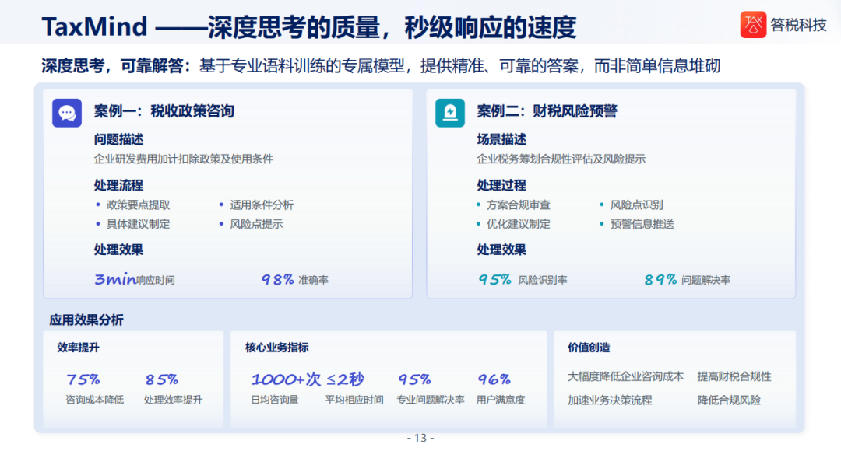Select the bullet 优化建议制定
This screenshot has height=472, width=841.
(519, 224)
